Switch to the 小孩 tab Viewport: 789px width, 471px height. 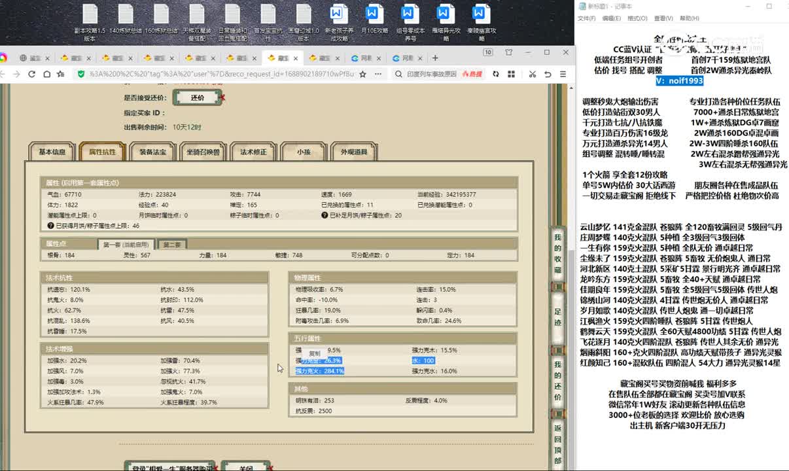[304, 152]
